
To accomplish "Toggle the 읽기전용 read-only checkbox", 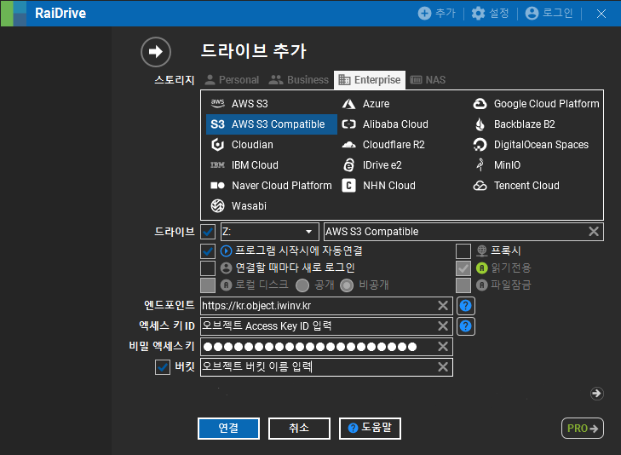I will pyautogui.click(x=463, y=268).
